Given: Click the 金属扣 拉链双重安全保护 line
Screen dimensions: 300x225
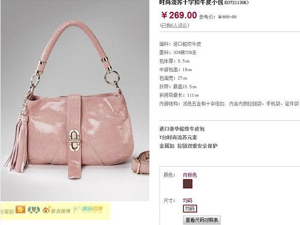Looking at the screenshot, I should (x=188, y=146).
